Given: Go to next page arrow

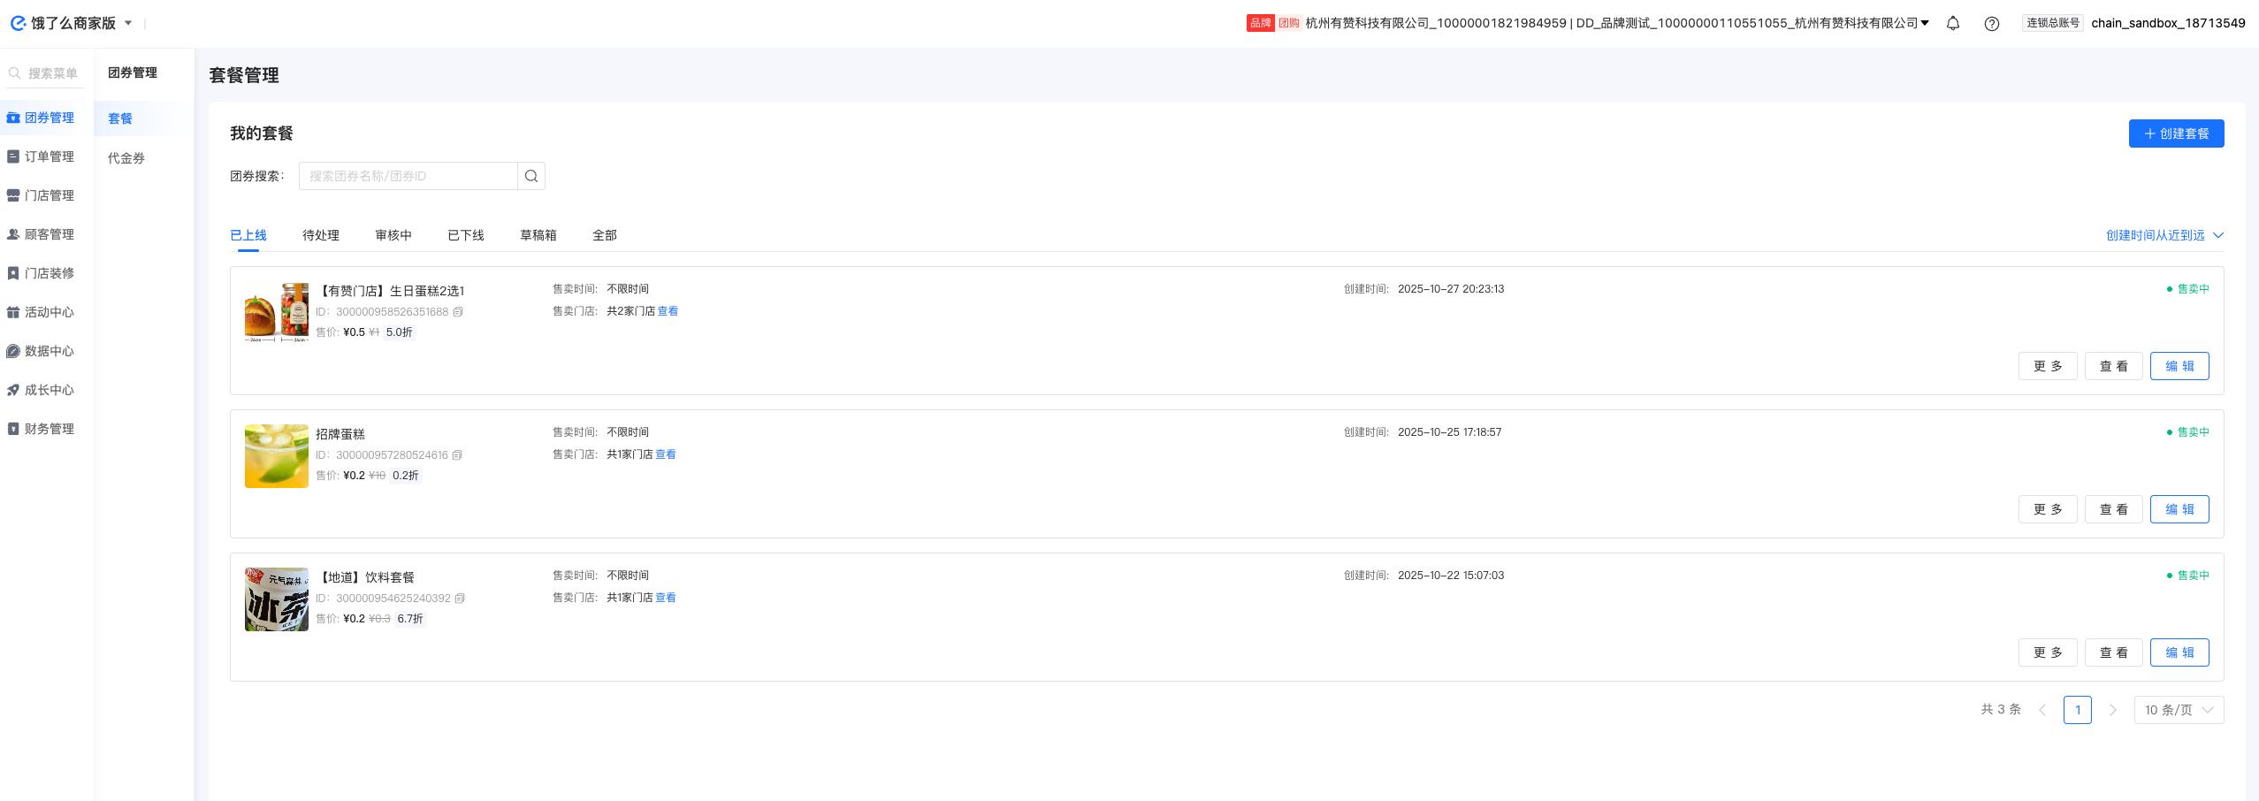Looking at the screenshot, I should click(2112, 710).
